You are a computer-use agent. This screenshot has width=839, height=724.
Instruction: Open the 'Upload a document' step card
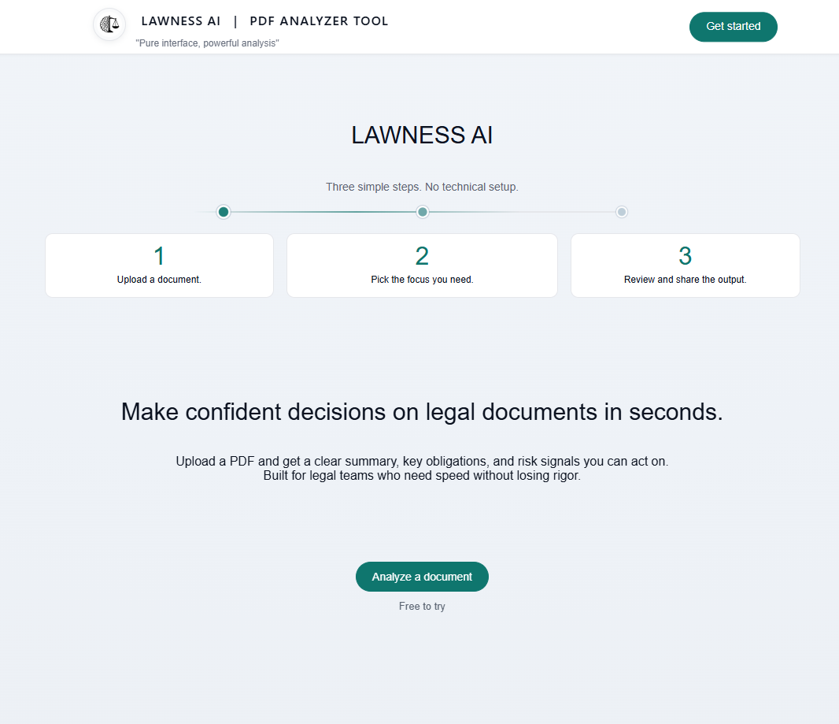(159, 265)
